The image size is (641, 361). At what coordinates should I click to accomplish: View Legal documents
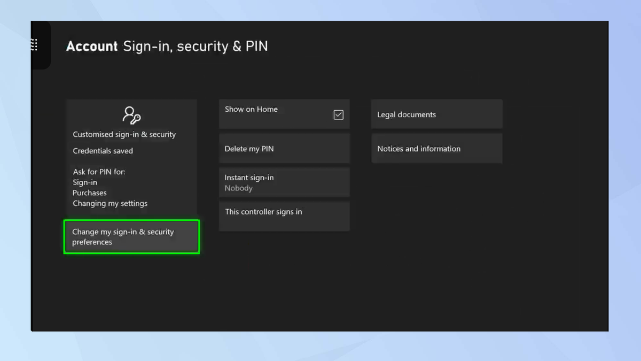click(436, 114)
